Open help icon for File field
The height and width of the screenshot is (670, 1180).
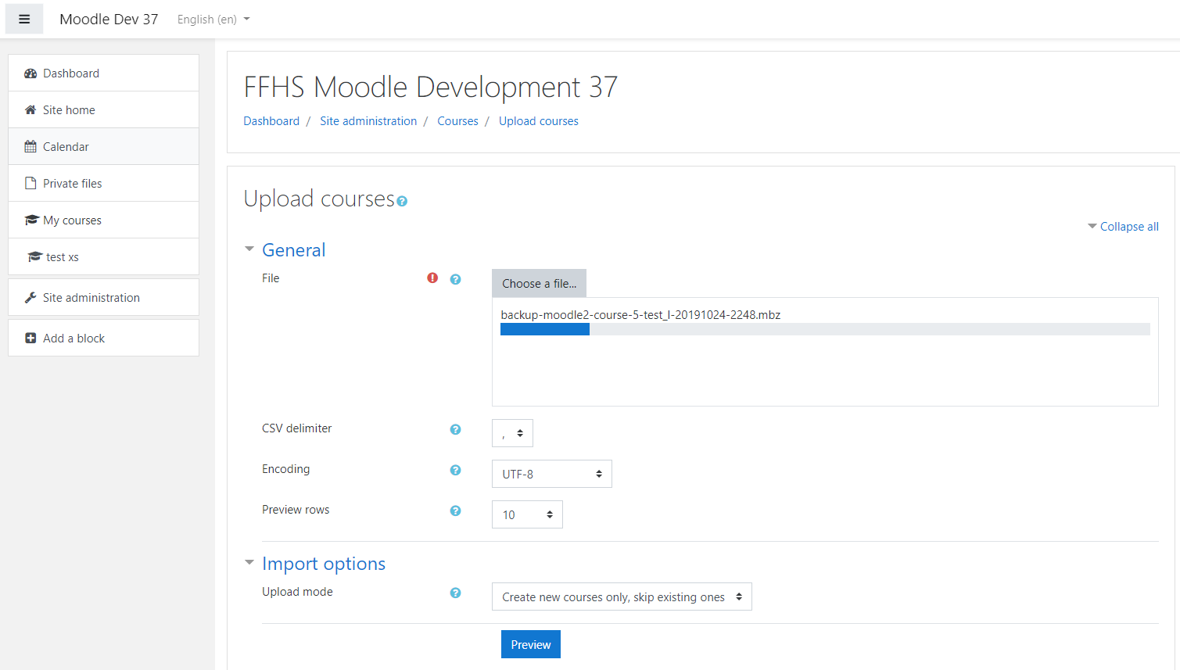click(x=455, y=279)
